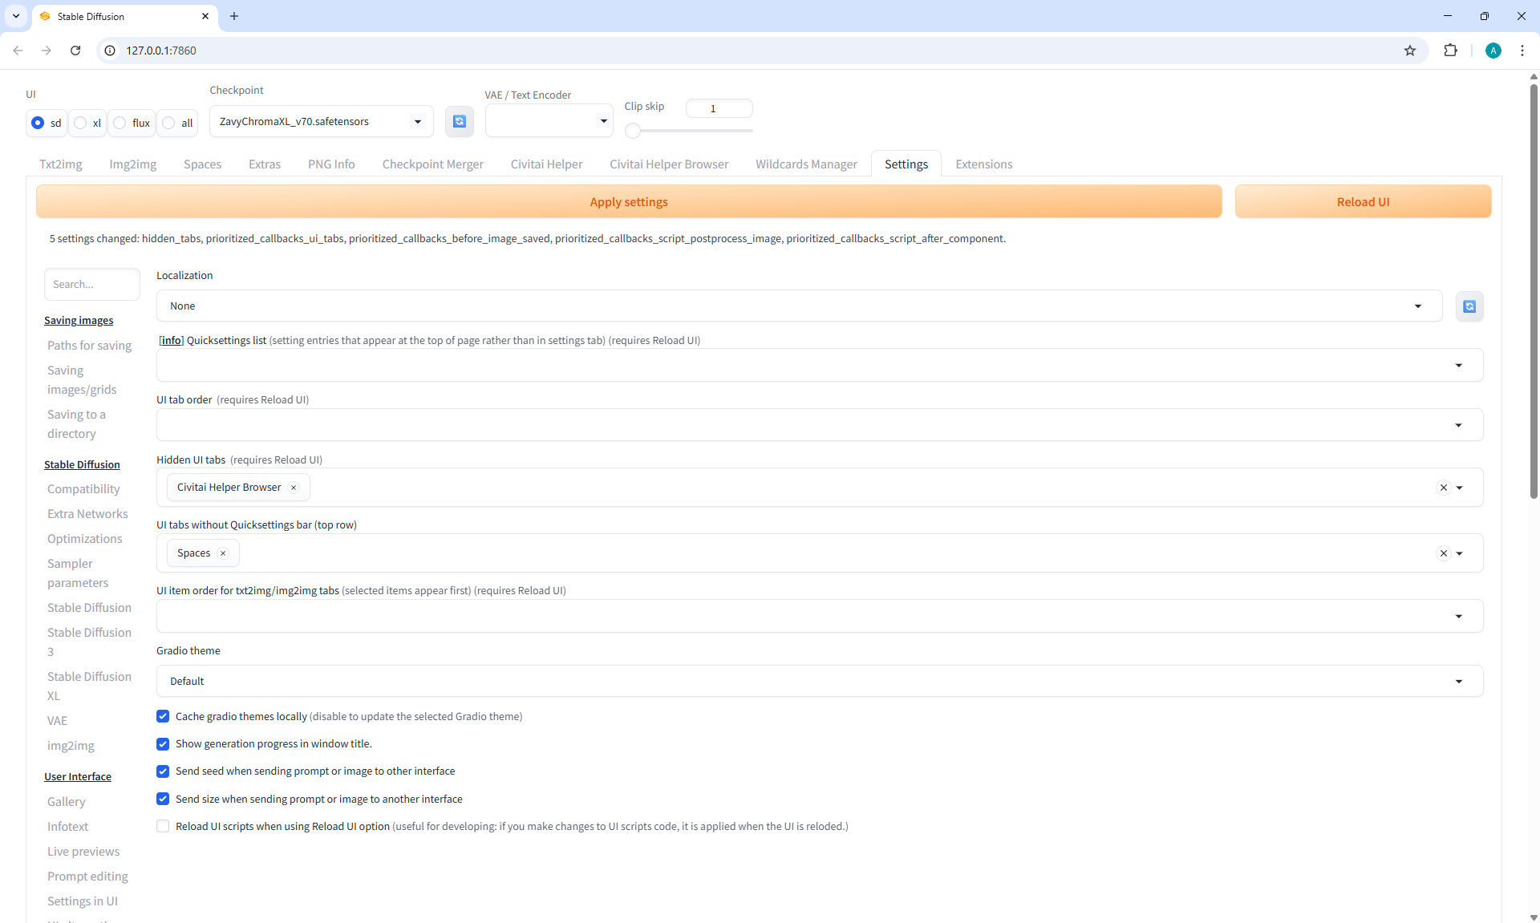1540x923 pixels.
Task: Open the Extensions tab
Action: [x=983, y=164]
